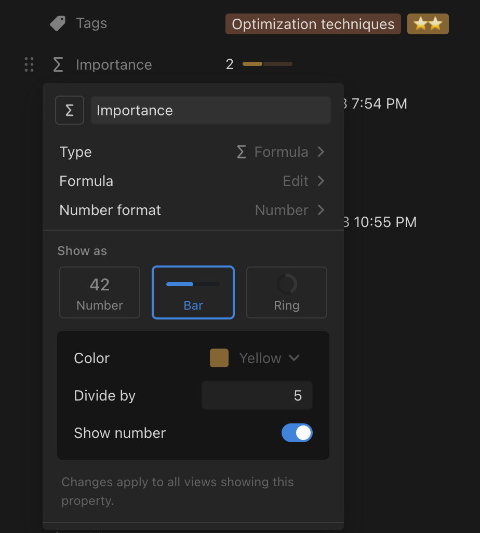Click the Tags property label
Image resolution: width=480 pixels, height=533 pixels.
[x=91, y=23]
